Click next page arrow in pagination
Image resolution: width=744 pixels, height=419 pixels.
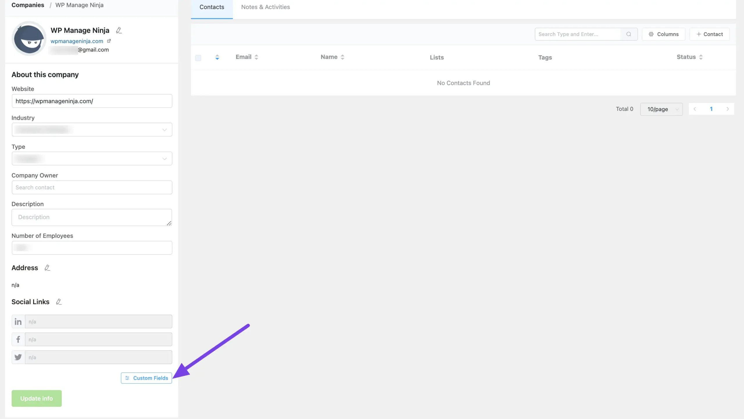728,109
